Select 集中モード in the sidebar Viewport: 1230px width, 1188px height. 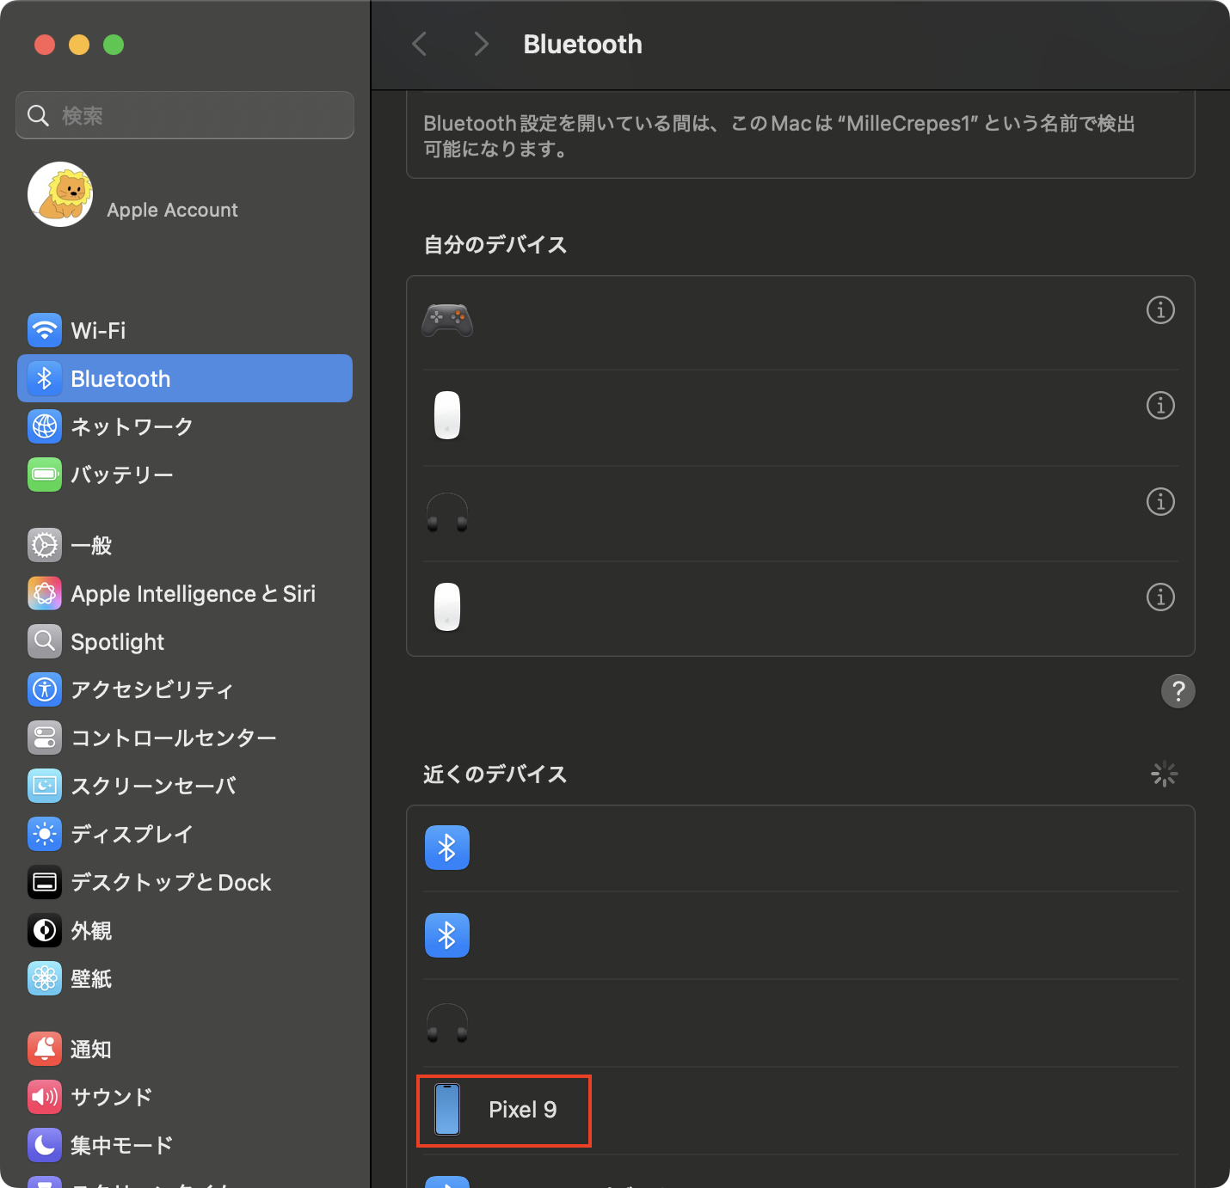(121, 1145)
